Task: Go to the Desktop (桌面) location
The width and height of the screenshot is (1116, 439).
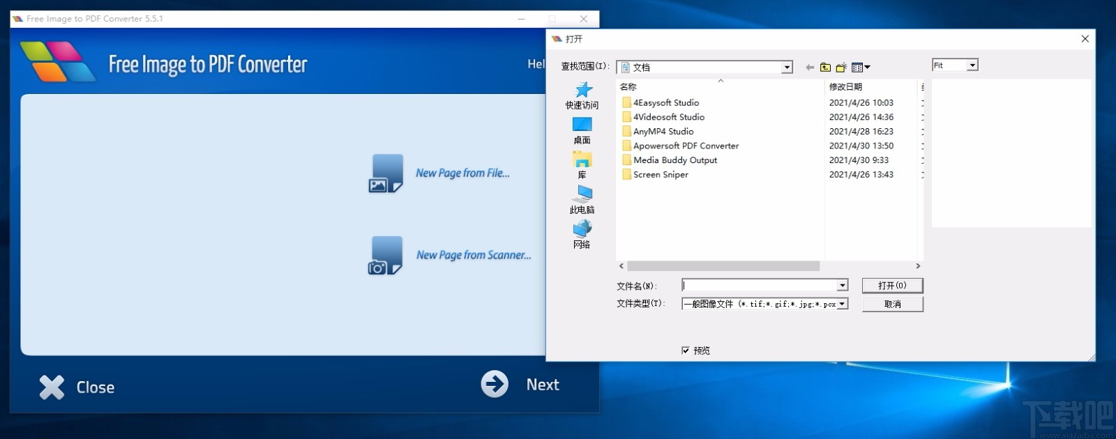Action: [x=582, y=130]
